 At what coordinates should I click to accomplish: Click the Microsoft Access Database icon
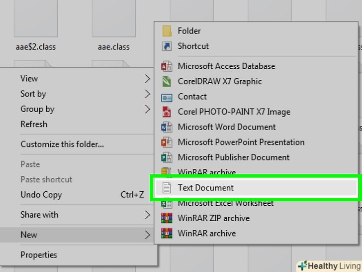pos(167,66)
